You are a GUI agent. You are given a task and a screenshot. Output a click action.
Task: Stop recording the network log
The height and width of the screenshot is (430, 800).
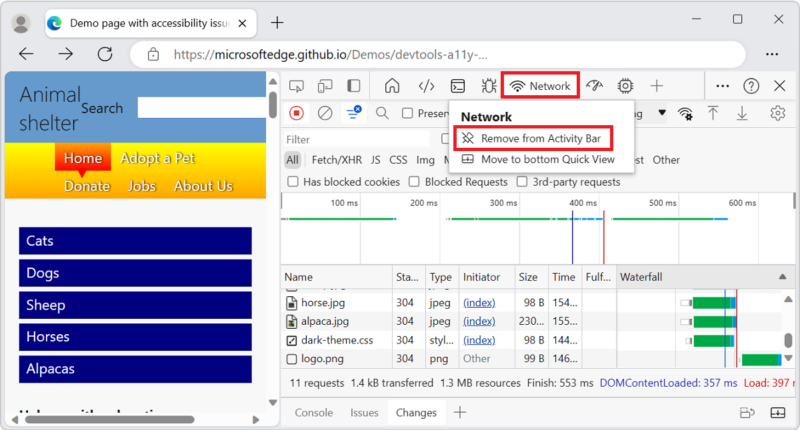(x=297, y=113)
